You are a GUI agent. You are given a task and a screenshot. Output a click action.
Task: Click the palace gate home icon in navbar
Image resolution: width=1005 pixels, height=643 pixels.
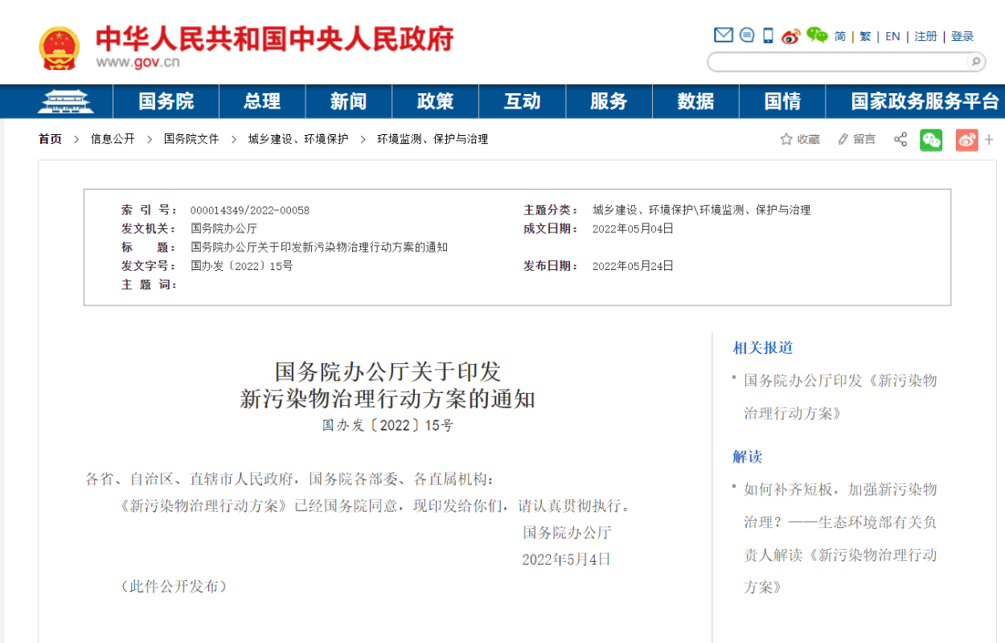tap(65, 101)
